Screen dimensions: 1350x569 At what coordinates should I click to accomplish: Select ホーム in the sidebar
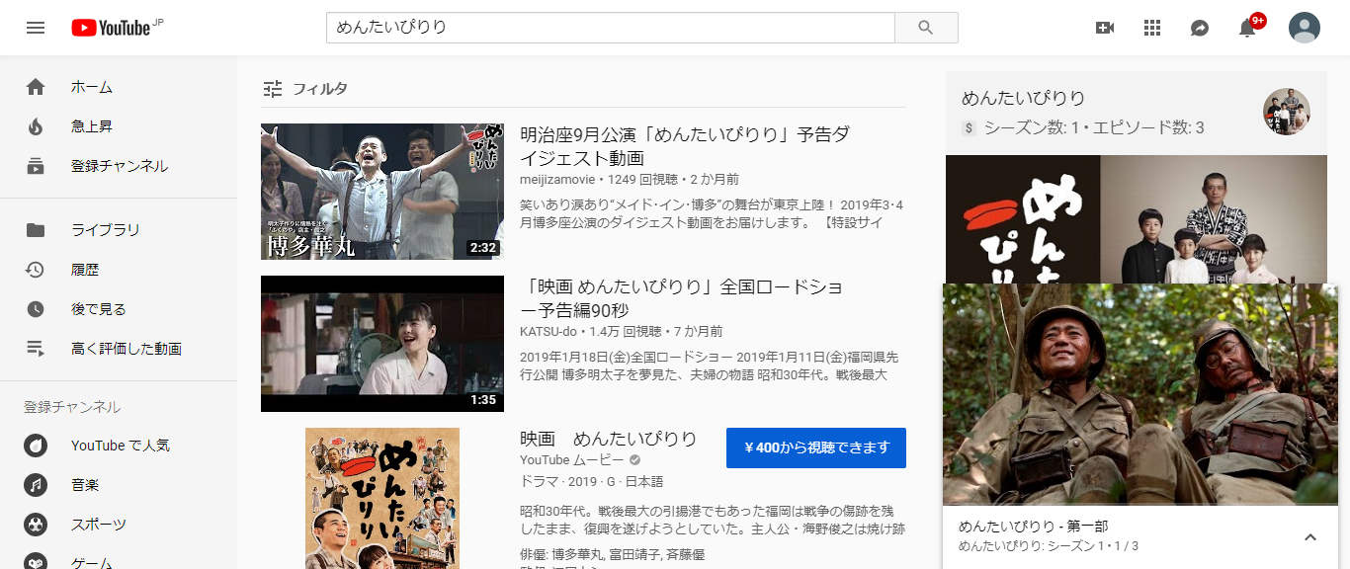coord(92,87)
